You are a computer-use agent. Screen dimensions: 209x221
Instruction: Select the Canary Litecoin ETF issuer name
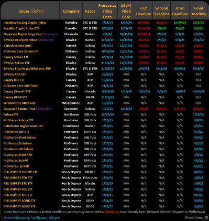(x=17, y=91)
